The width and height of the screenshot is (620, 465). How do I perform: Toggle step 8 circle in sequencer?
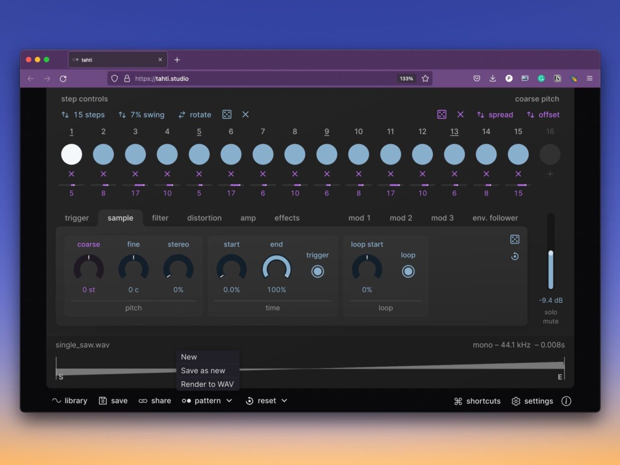pos(295,154)
